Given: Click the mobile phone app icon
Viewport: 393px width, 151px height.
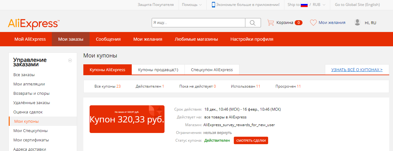Looking at the screenshot, I should [x=214, y=5].
